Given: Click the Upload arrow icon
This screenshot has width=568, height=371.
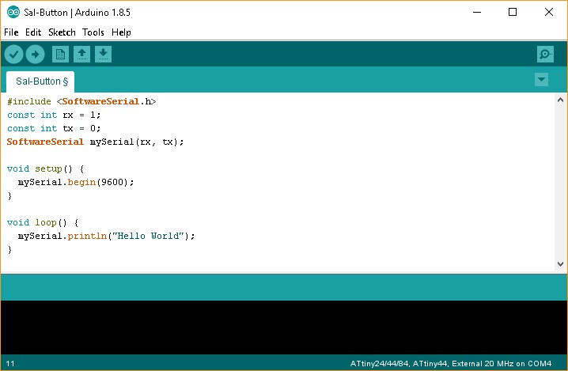Looking at the screenshot, I should pos(35,55).
